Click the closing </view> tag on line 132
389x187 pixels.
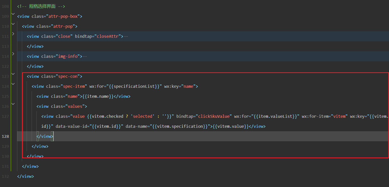tap(25, 176)
